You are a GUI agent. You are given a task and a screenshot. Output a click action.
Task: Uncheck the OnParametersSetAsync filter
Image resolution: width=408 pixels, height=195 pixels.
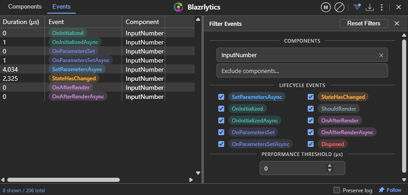tap(221, 144)
